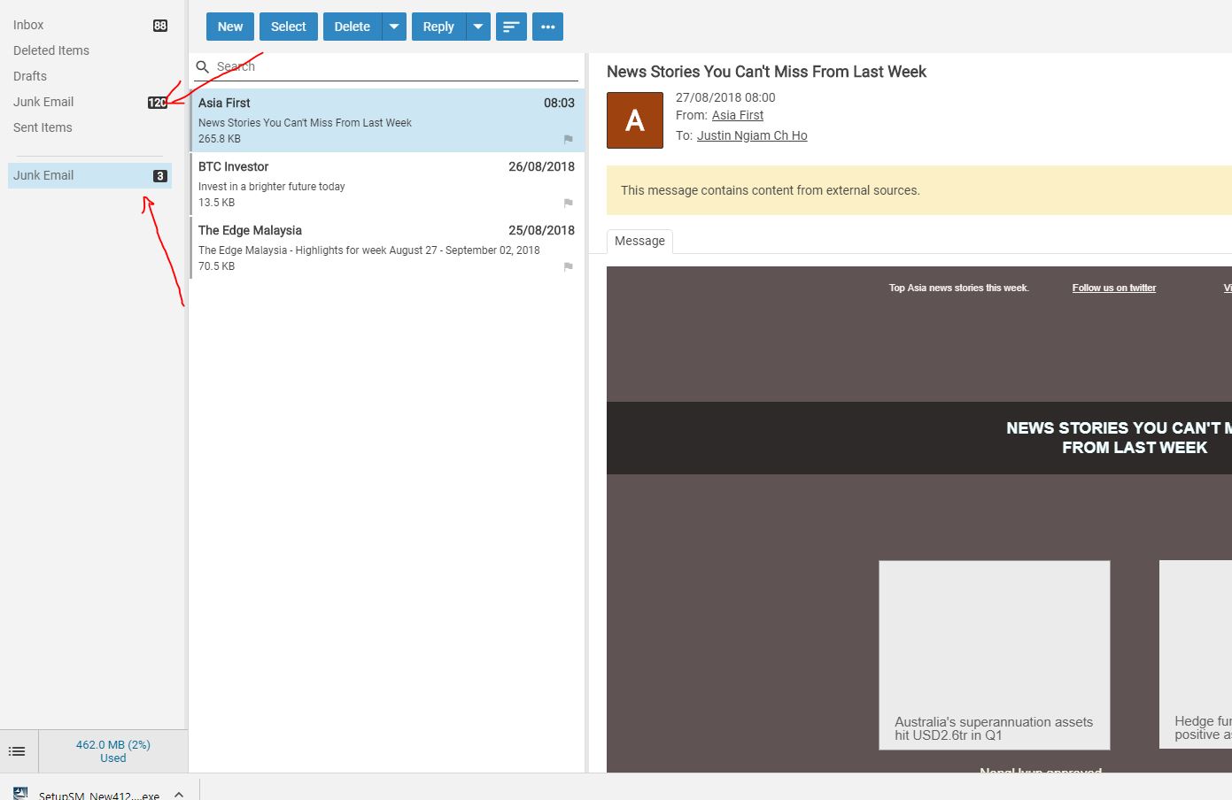Toggle flag on Asia First email
This screenshot has height=800, width=1232.
568,139
